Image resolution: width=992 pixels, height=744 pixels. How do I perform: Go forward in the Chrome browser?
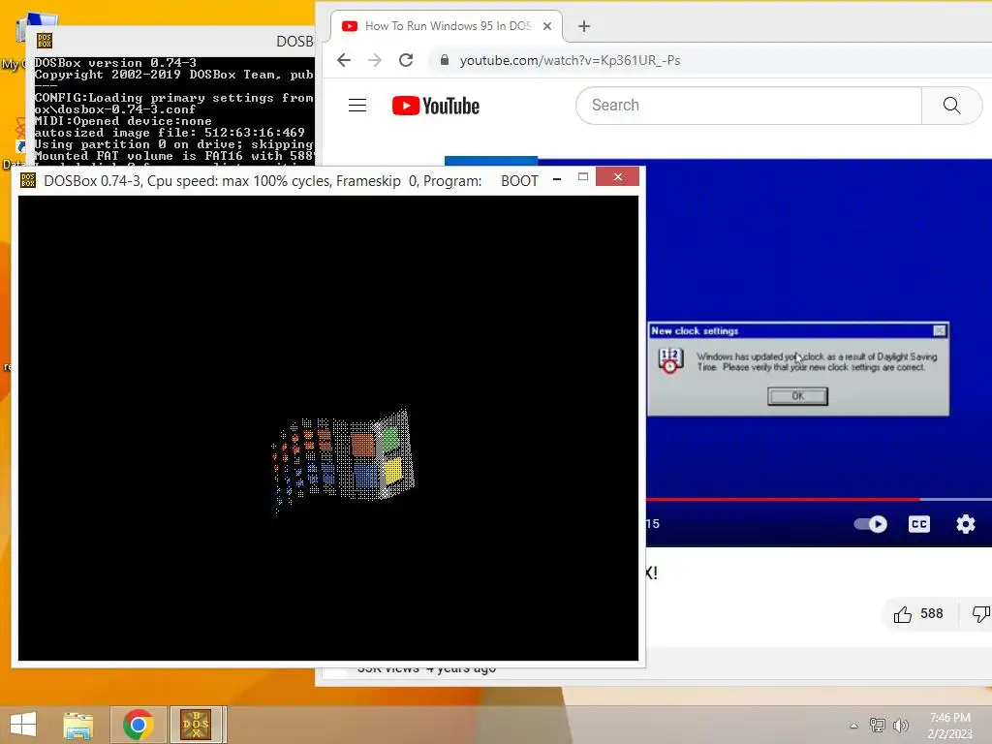coord(375,60)
